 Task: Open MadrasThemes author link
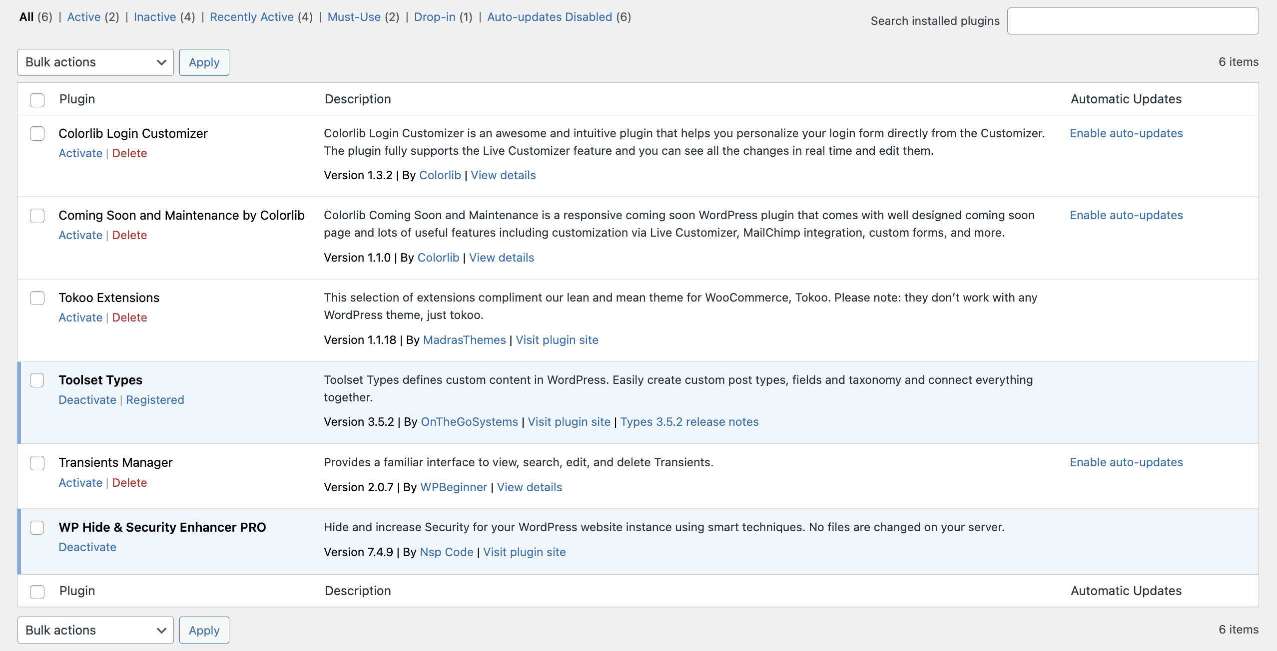464,340
